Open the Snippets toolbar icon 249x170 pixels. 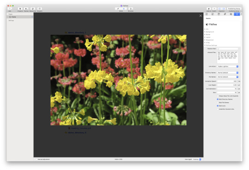tap(40, 9)
